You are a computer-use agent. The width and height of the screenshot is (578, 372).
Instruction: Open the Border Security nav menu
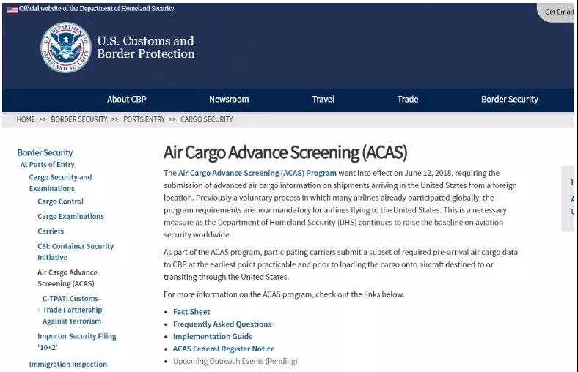(510, 100)
